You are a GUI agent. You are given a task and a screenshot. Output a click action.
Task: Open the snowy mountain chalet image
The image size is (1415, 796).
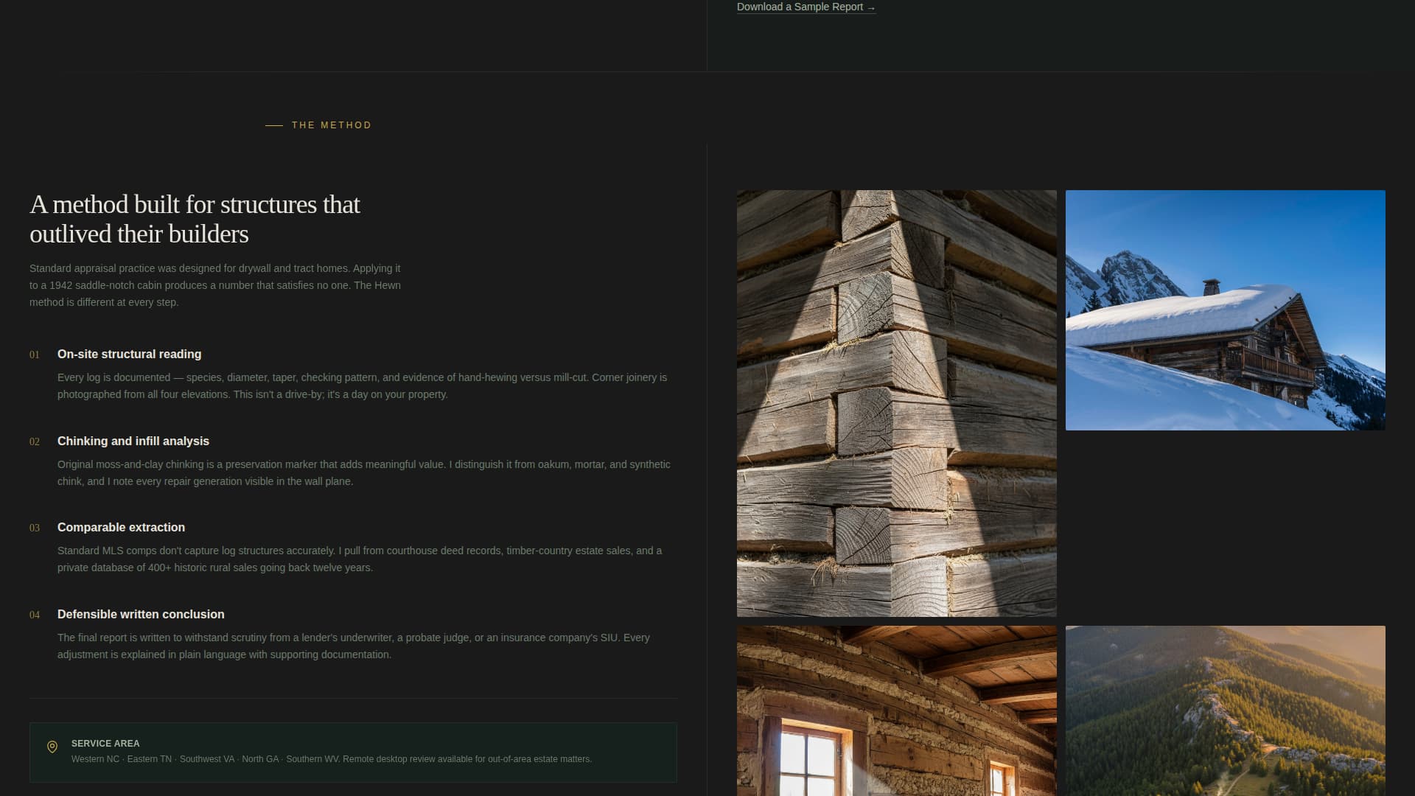1224,310
